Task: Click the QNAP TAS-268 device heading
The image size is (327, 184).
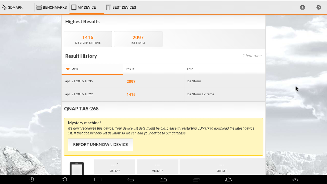Action: pos(81,109)
